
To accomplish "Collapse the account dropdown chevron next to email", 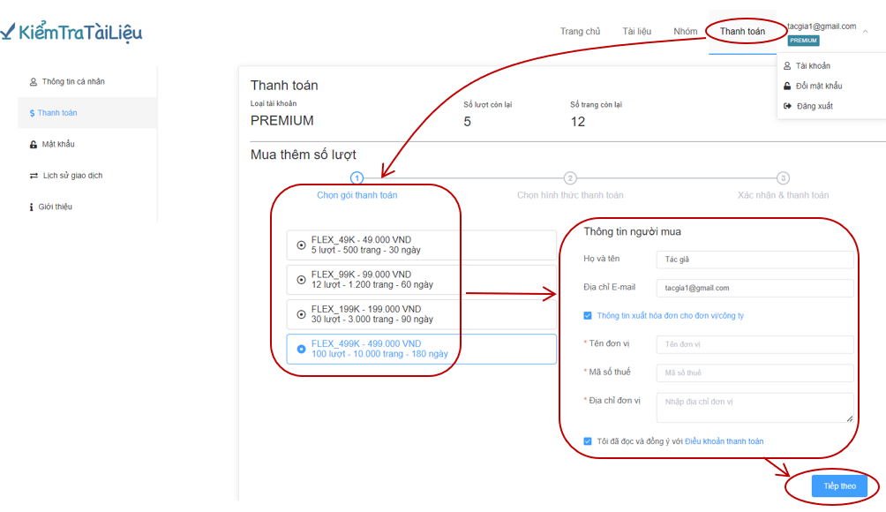I will tap(865, 32).
